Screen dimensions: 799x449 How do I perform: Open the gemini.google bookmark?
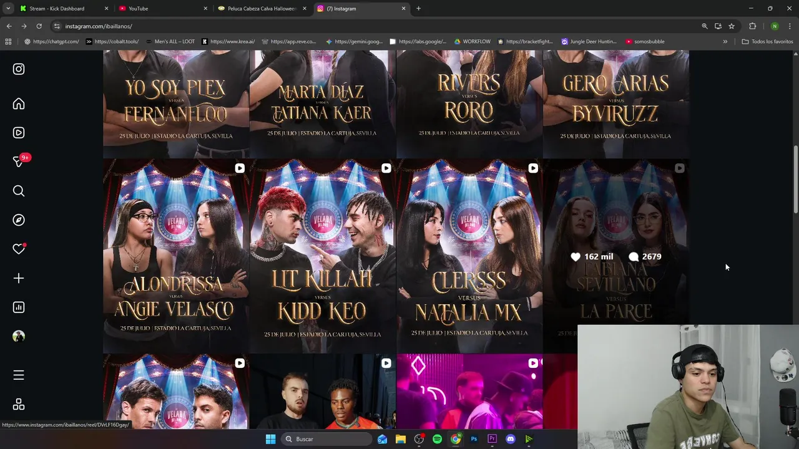click(354, 42)
